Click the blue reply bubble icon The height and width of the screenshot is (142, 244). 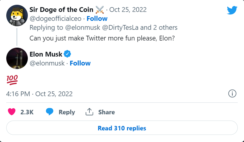(x=50, y=112)
